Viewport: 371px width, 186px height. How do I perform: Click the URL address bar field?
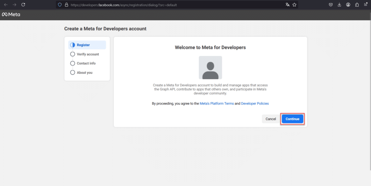pyautogui.click(x=175, y=5)
